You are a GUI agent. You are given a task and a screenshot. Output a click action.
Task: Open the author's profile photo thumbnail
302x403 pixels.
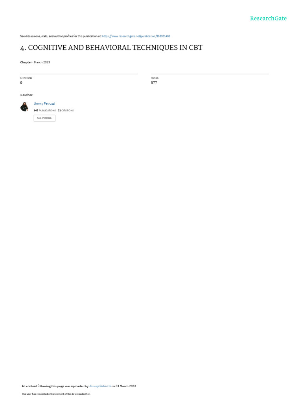pyautogui.click(x=24, y=106)
